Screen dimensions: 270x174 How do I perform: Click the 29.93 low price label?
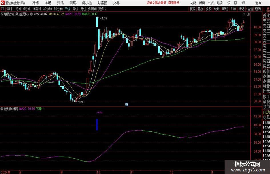pyautogui.click(x=81, y=102)
